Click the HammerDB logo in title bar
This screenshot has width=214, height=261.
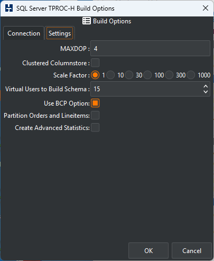(9, 8)
